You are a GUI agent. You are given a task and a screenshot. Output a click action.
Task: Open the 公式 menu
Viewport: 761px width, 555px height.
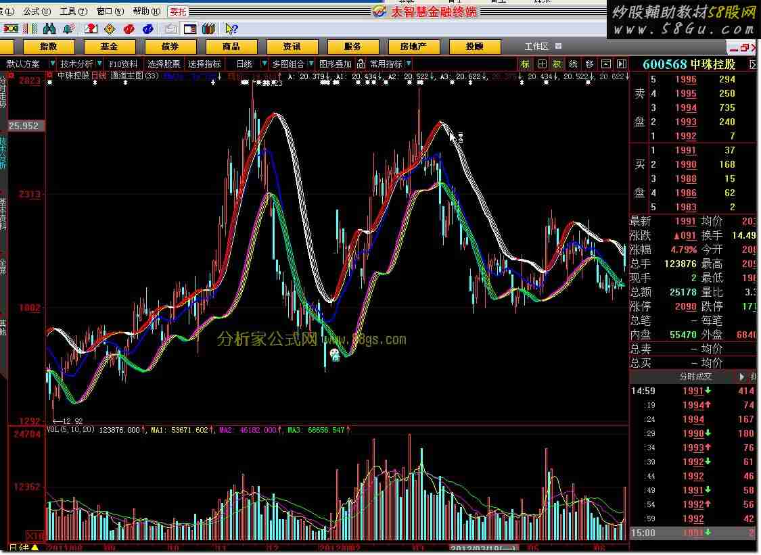[x=37, y=11]
